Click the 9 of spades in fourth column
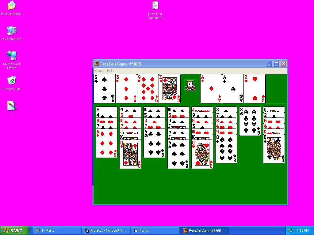The width and height of the screenshot is (314, 235). 178,121
